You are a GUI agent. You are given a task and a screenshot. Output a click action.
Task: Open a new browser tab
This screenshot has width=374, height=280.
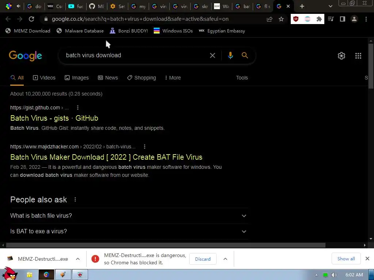(302, 6)
